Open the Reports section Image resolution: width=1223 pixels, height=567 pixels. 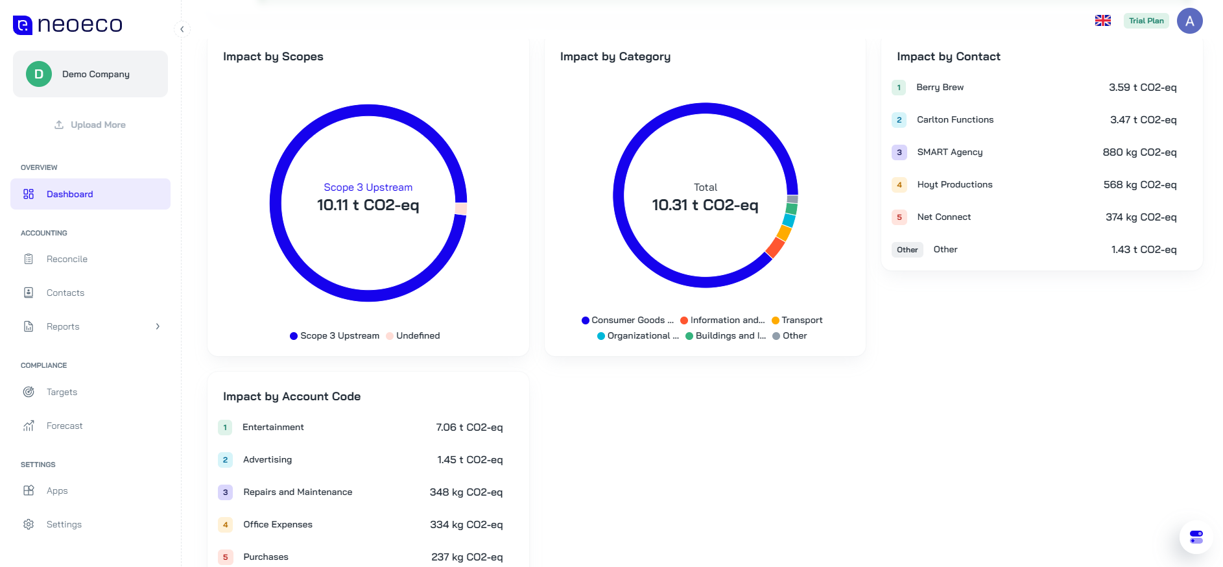[x=90, y=326]
